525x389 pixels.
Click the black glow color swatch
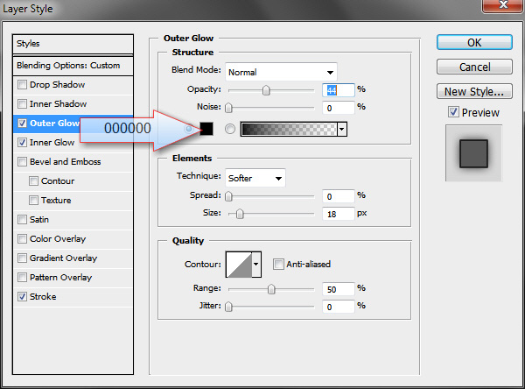[x=206, y=129]
